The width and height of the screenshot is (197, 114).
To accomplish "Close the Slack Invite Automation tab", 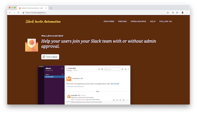I will coord(46,8).
